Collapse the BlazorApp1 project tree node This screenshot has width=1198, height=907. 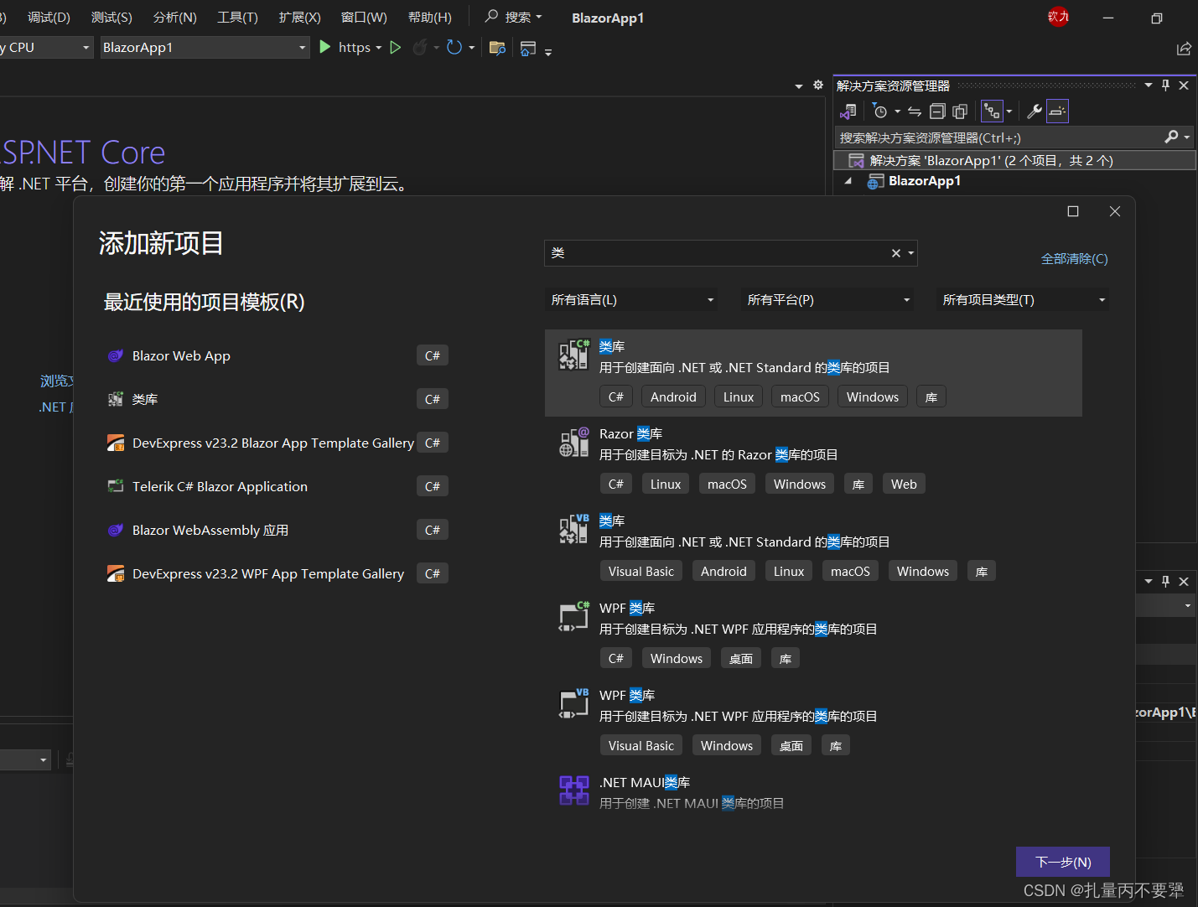[x=848, y=181]
